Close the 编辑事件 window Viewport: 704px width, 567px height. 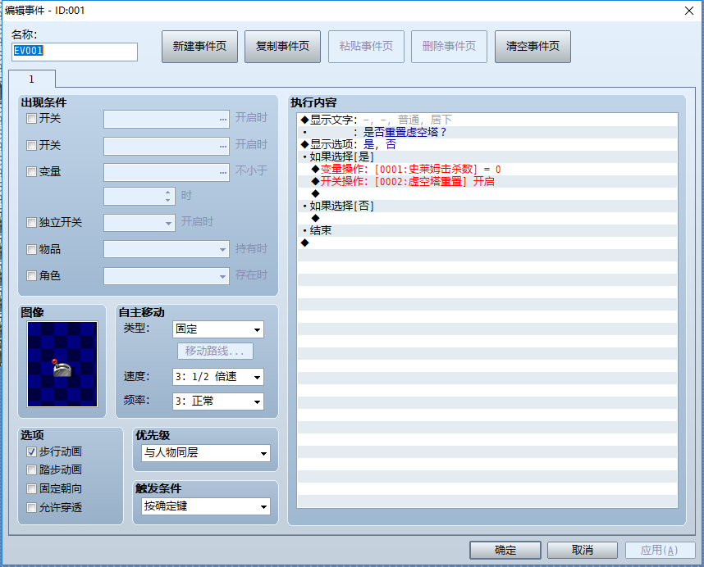689,11
